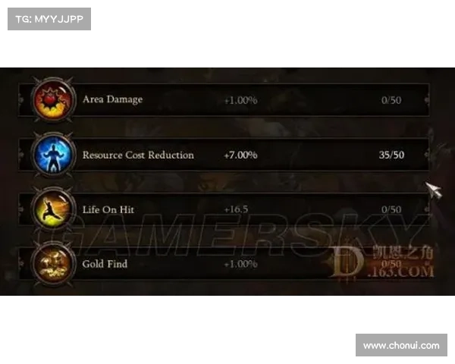Select the Area Damage label
The image size is (455, 364).
112,99
